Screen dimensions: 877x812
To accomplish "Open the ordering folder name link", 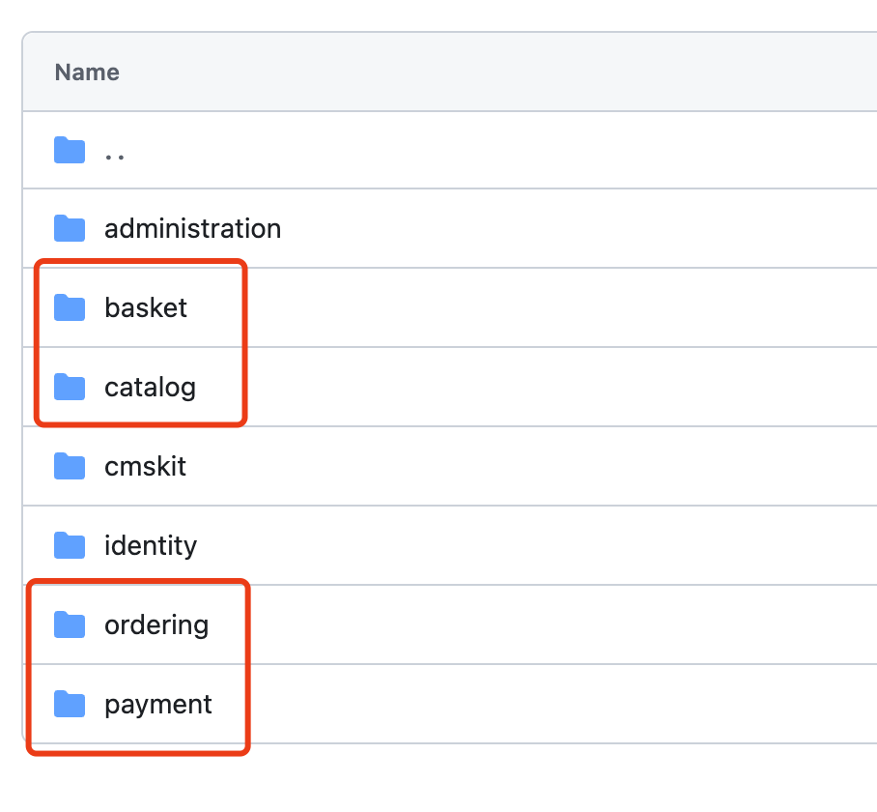I will pos(156,625).
